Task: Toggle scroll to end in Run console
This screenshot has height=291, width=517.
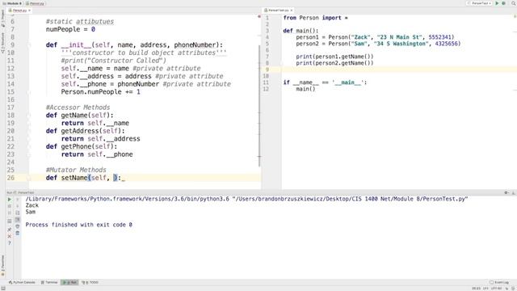Action: (18, 219)
